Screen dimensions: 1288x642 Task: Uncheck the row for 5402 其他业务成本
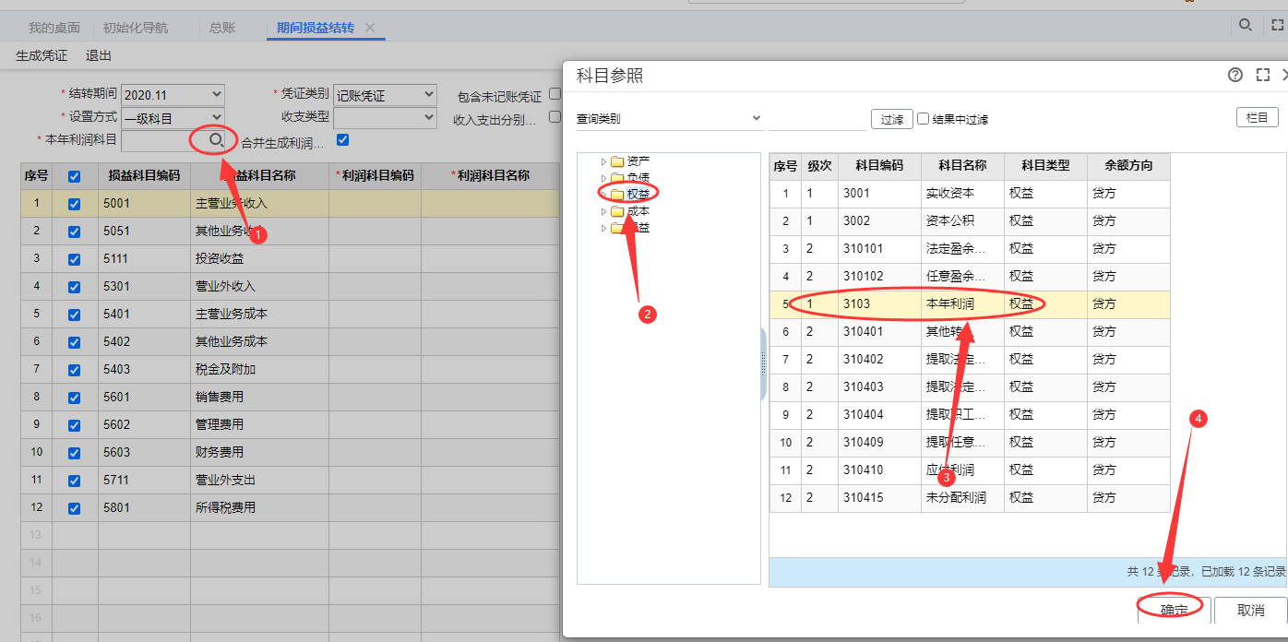(75, 342)
